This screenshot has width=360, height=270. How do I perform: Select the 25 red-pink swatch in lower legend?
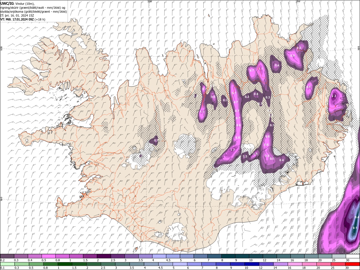[338, 264]
